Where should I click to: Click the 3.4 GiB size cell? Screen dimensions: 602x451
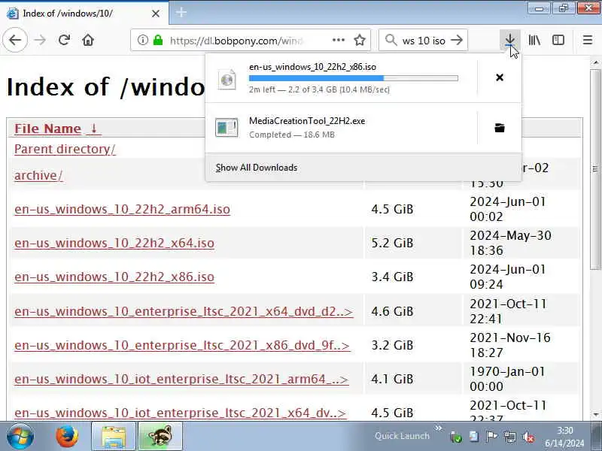(x=392, y=277)
